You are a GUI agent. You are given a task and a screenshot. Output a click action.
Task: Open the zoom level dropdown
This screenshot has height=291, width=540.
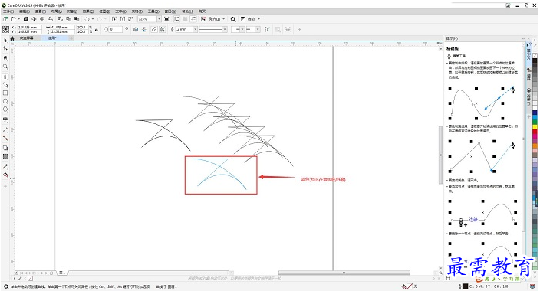pos(159,19)
